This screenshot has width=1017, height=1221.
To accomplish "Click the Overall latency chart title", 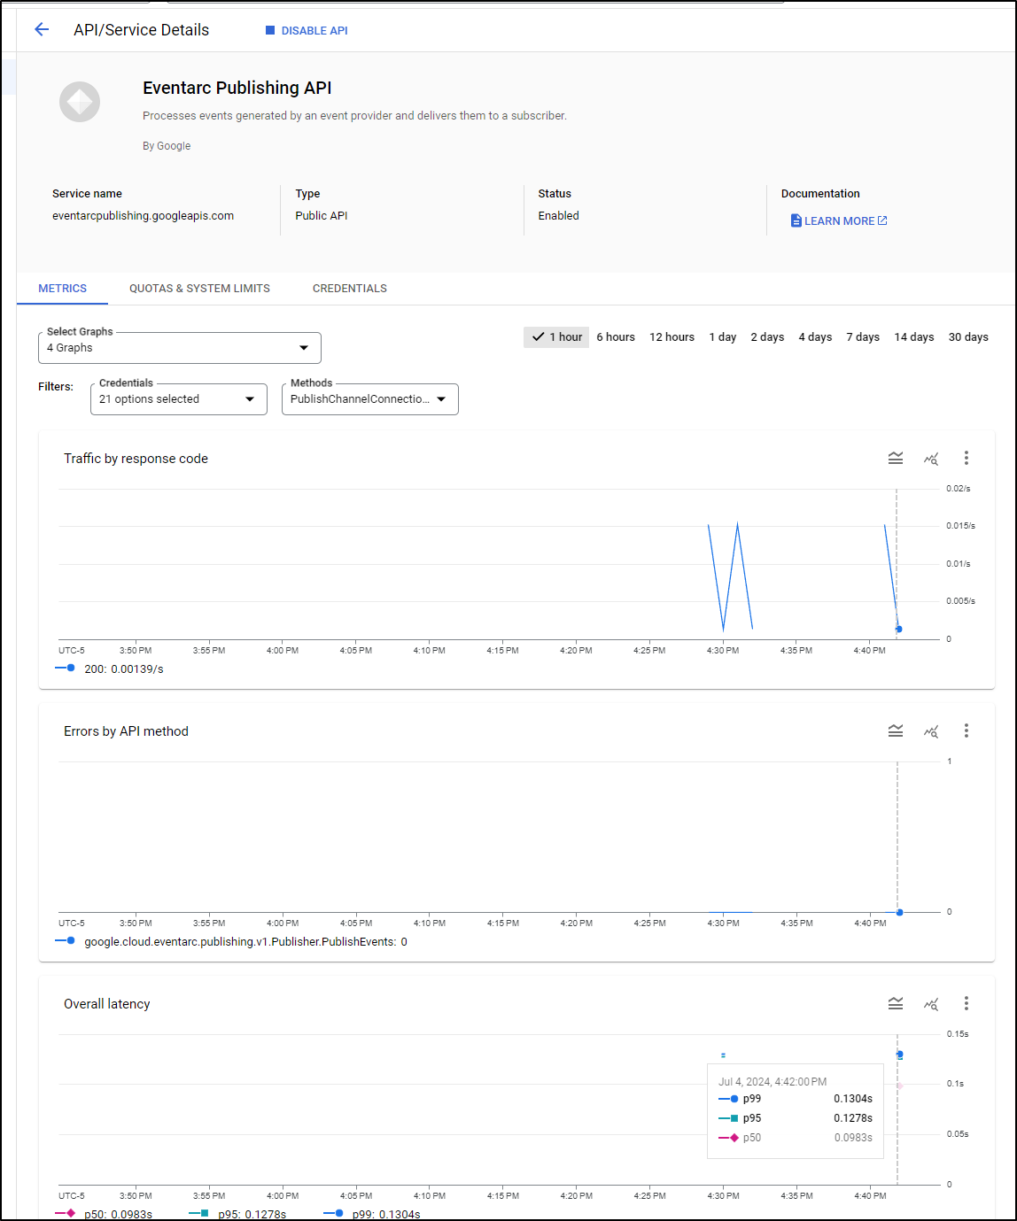I will click(x=106, y=1004).
